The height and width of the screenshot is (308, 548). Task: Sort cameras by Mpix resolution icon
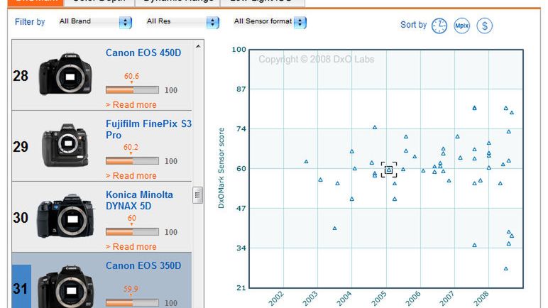(x=461, y=26)
